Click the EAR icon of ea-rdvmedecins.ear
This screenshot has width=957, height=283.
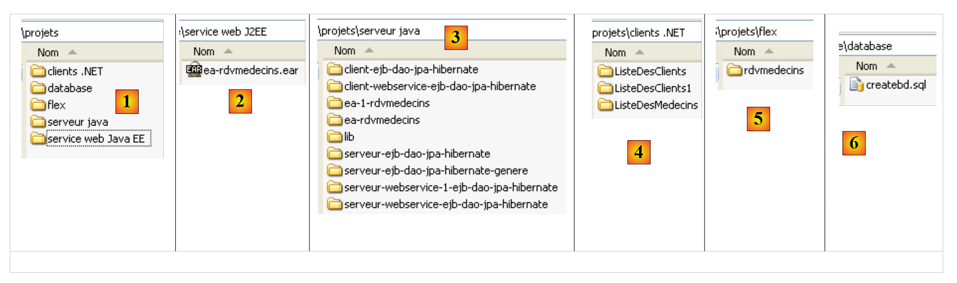(194, 70)
